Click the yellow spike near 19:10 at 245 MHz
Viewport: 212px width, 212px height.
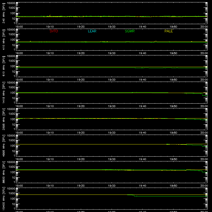pyautogui.click(x=50, y=16)
